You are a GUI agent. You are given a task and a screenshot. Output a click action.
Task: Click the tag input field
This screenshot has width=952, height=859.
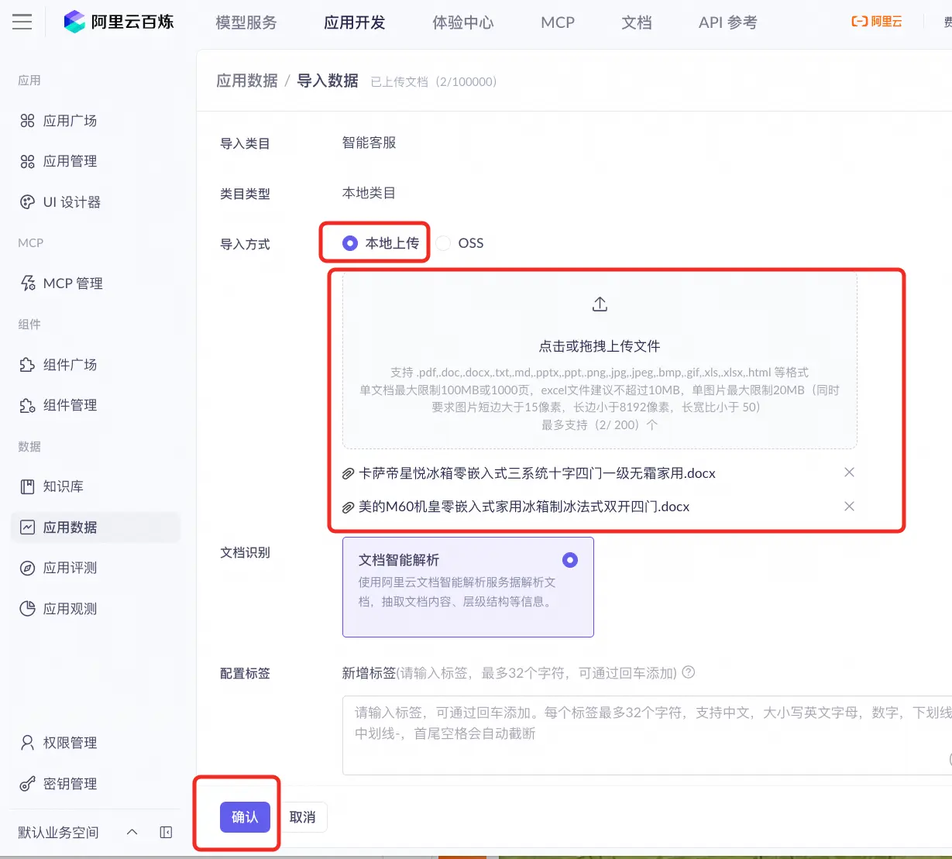647,735
